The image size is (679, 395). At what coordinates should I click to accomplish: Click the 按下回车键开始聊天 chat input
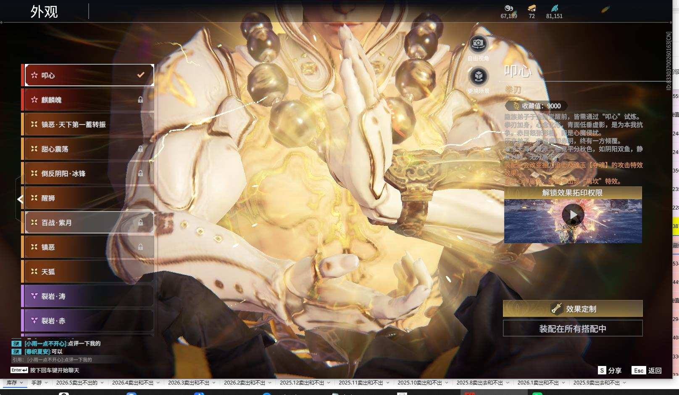click(55, 370)
